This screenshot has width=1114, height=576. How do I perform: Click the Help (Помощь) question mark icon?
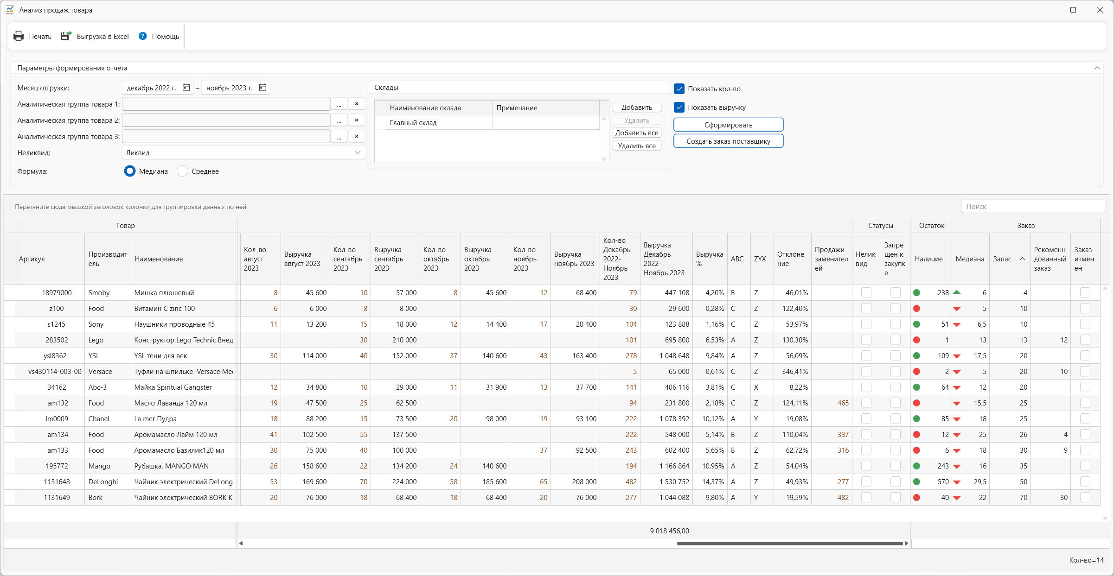(143, 36)
